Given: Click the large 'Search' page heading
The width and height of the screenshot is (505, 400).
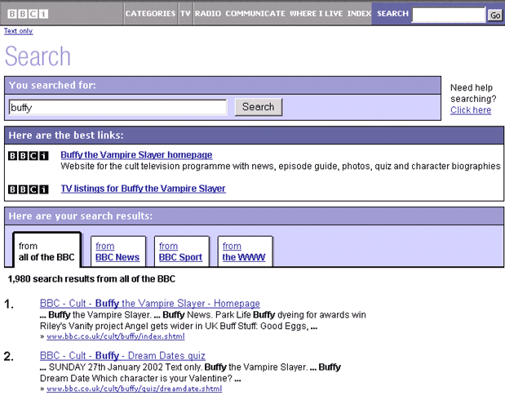Looking at the screenshot, I should click(38, 56).
